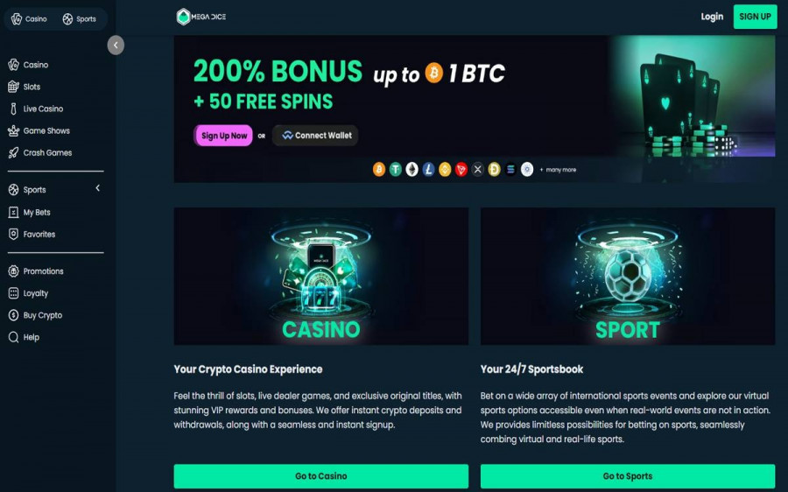Screen dimensions: 788x492
Task: Select the Live Casino sidebar icon
Action: coord(13,109)
